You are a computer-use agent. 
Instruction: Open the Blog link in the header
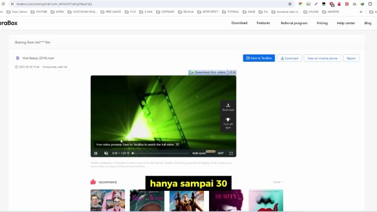click(x=368, y=23)
